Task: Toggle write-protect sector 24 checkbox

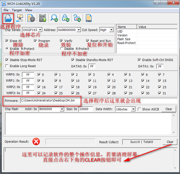Action: tap(39, 93)
